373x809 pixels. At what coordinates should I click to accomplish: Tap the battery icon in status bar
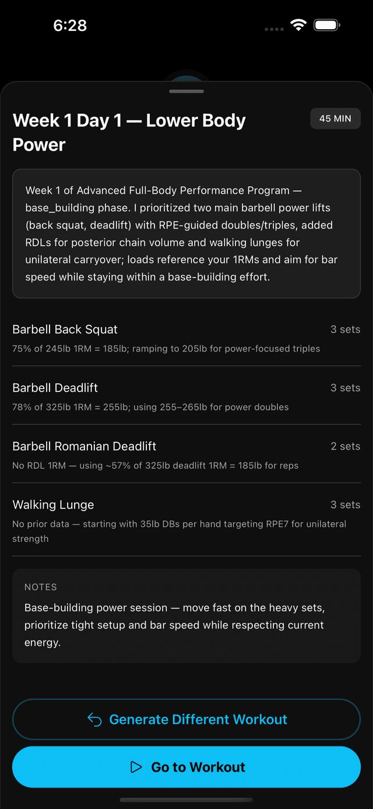pos(327,25)
